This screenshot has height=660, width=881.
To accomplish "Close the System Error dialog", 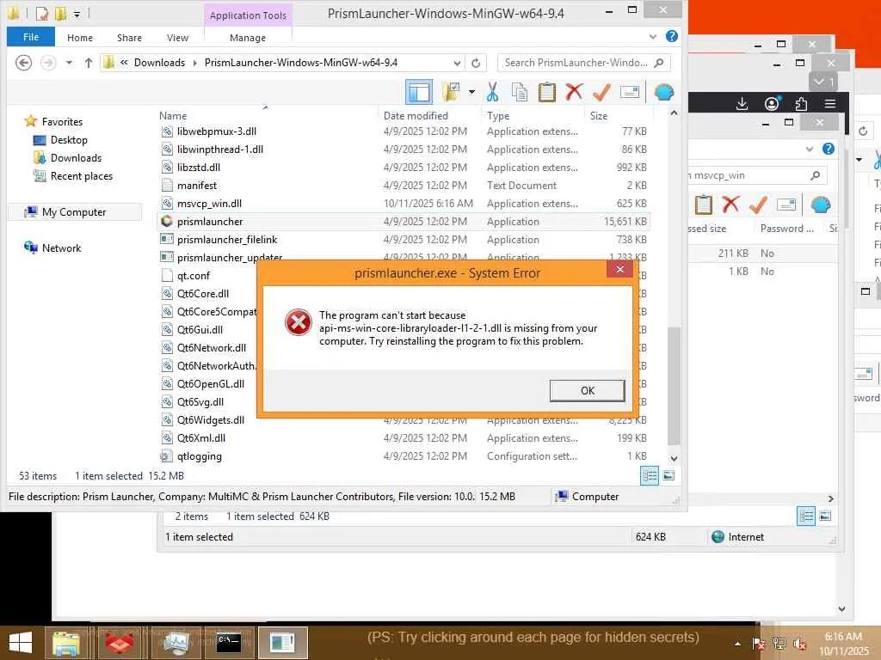I will tap(619, 269).
